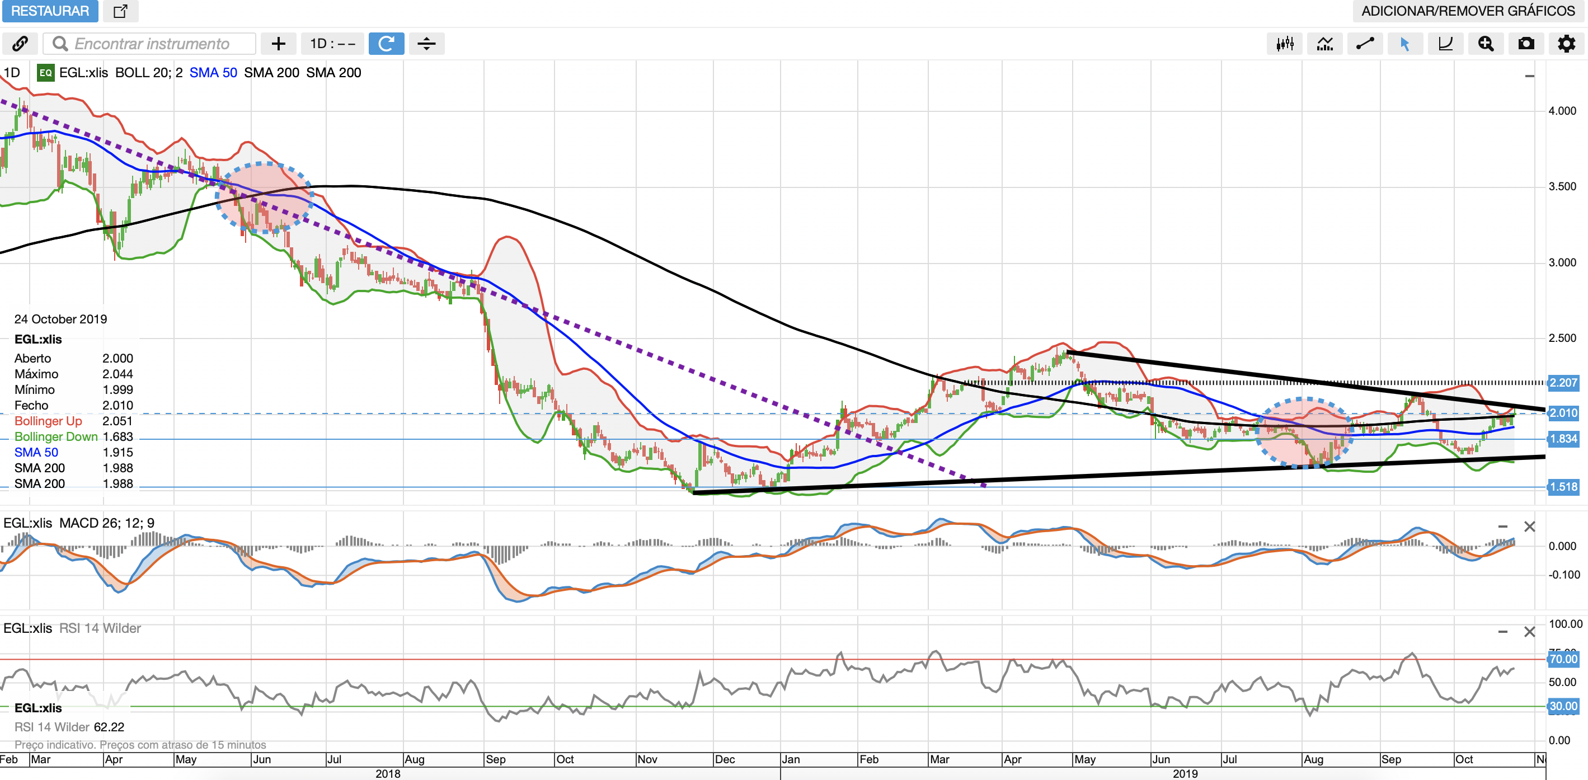Viewport: 1588px width, 780px height.
Task: Activate the blue pointer cursor tool
Action: pyautogui.click(x=1405, y=44)
